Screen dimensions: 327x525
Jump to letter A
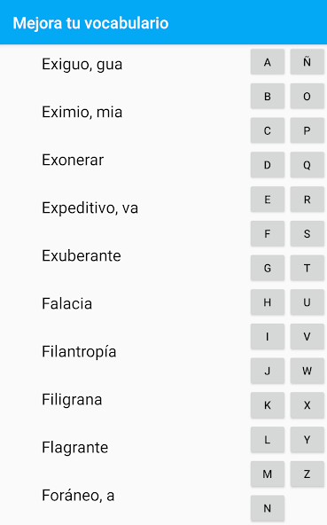tap(268, 62)
